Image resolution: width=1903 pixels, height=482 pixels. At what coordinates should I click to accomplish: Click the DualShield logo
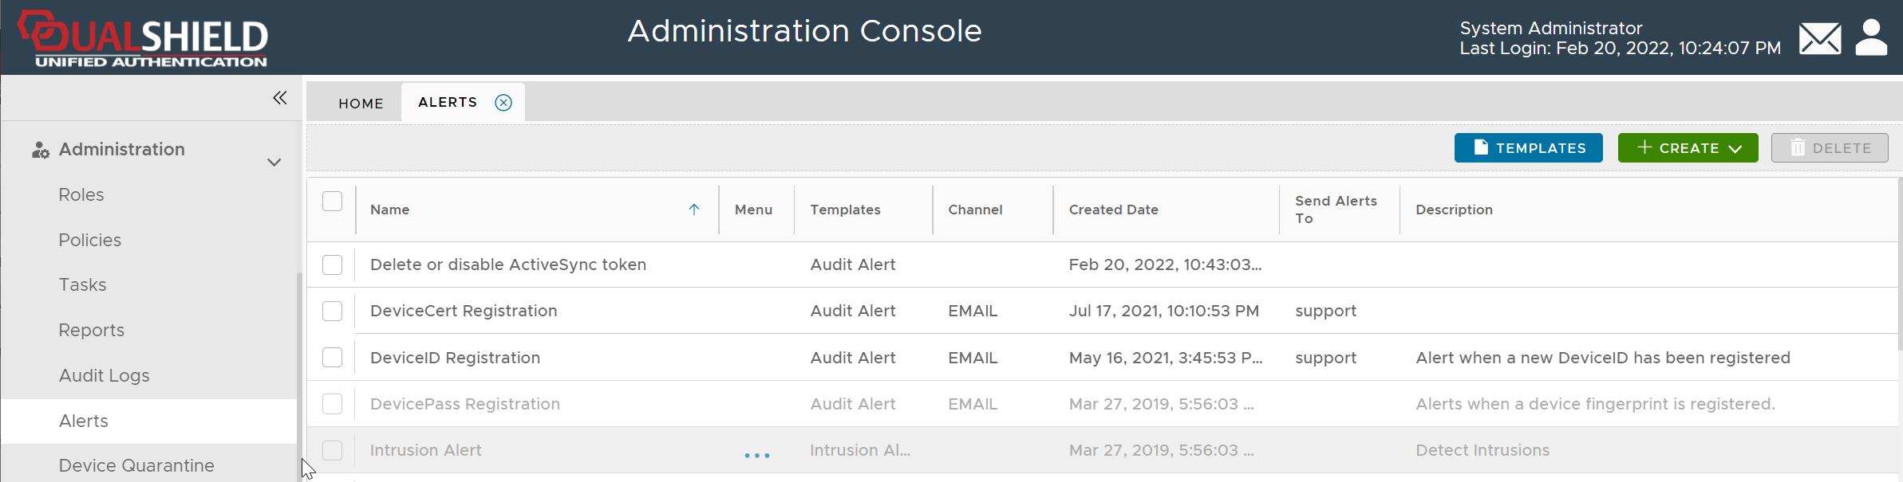click(144, 38)
